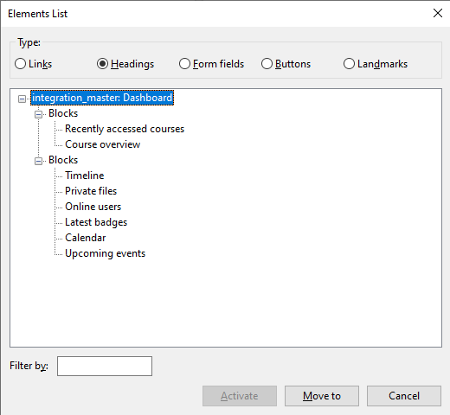Select the integration_master: Dashboard heading
This screenshot has height=415, width=450.
(102, 98)
